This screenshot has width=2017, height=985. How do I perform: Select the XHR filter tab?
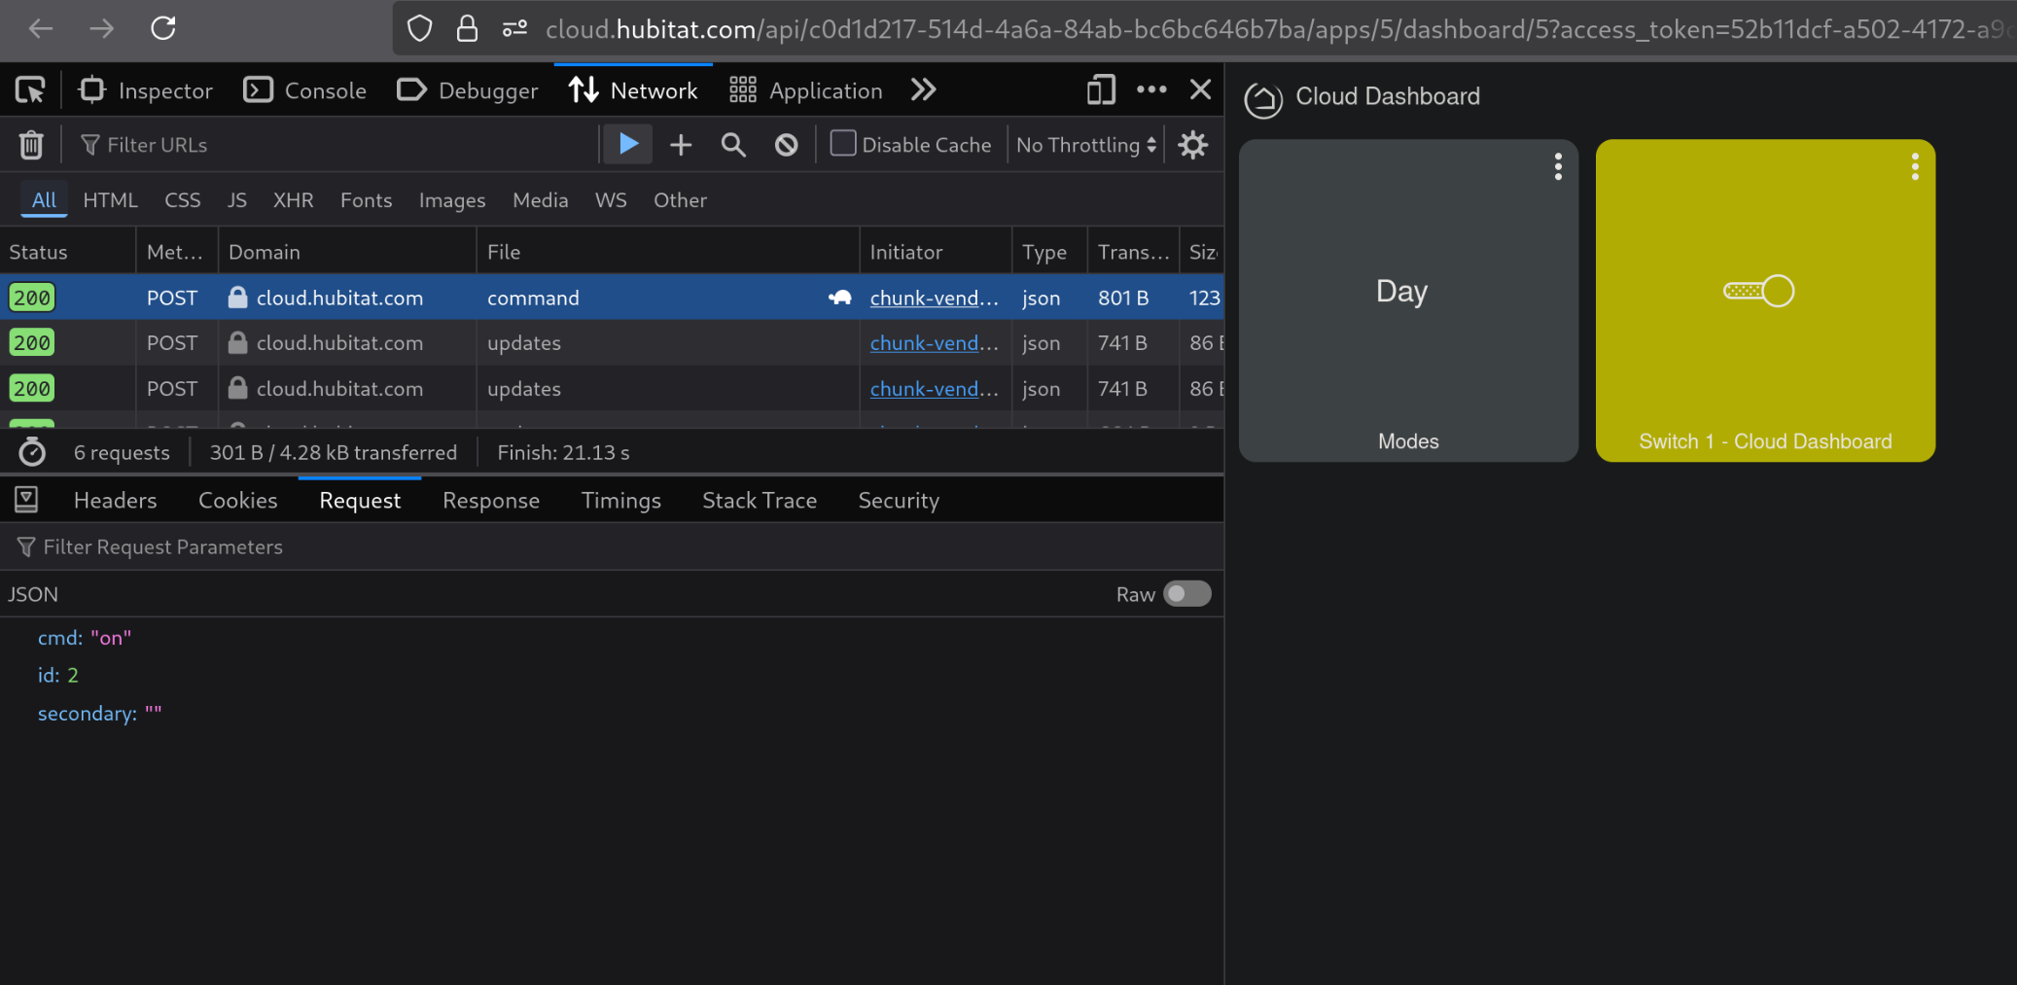click(293, 200)
